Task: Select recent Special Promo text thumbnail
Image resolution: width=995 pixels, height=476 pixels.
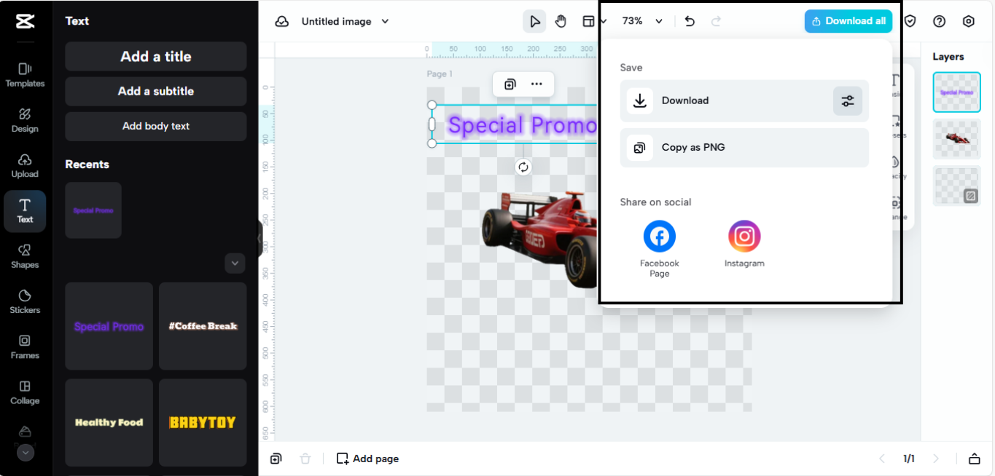Action: (93, 210)
